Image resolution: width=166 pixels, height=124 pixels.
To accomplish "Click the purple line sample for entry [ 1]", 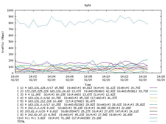I will (x=153, y=88).
